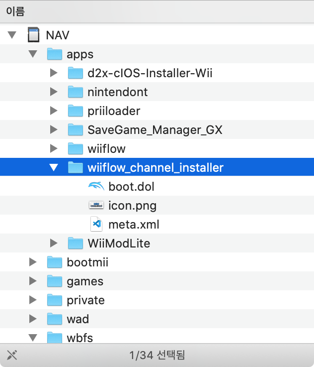Select the private name text
The width and height of the screenshot is (314, 367).
pos(85,301)
